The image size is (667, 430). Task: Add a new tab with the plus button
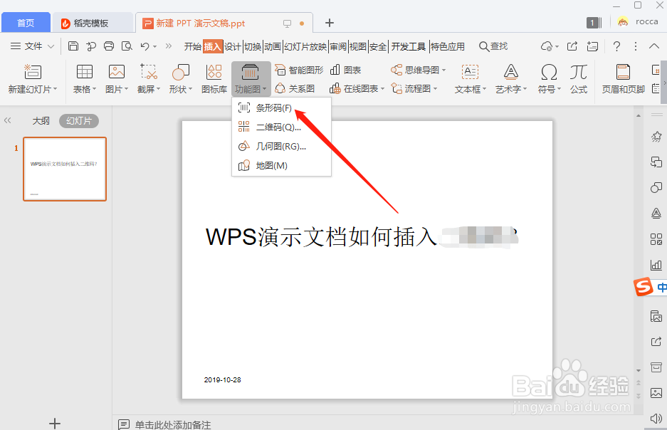tap(330, 23)
